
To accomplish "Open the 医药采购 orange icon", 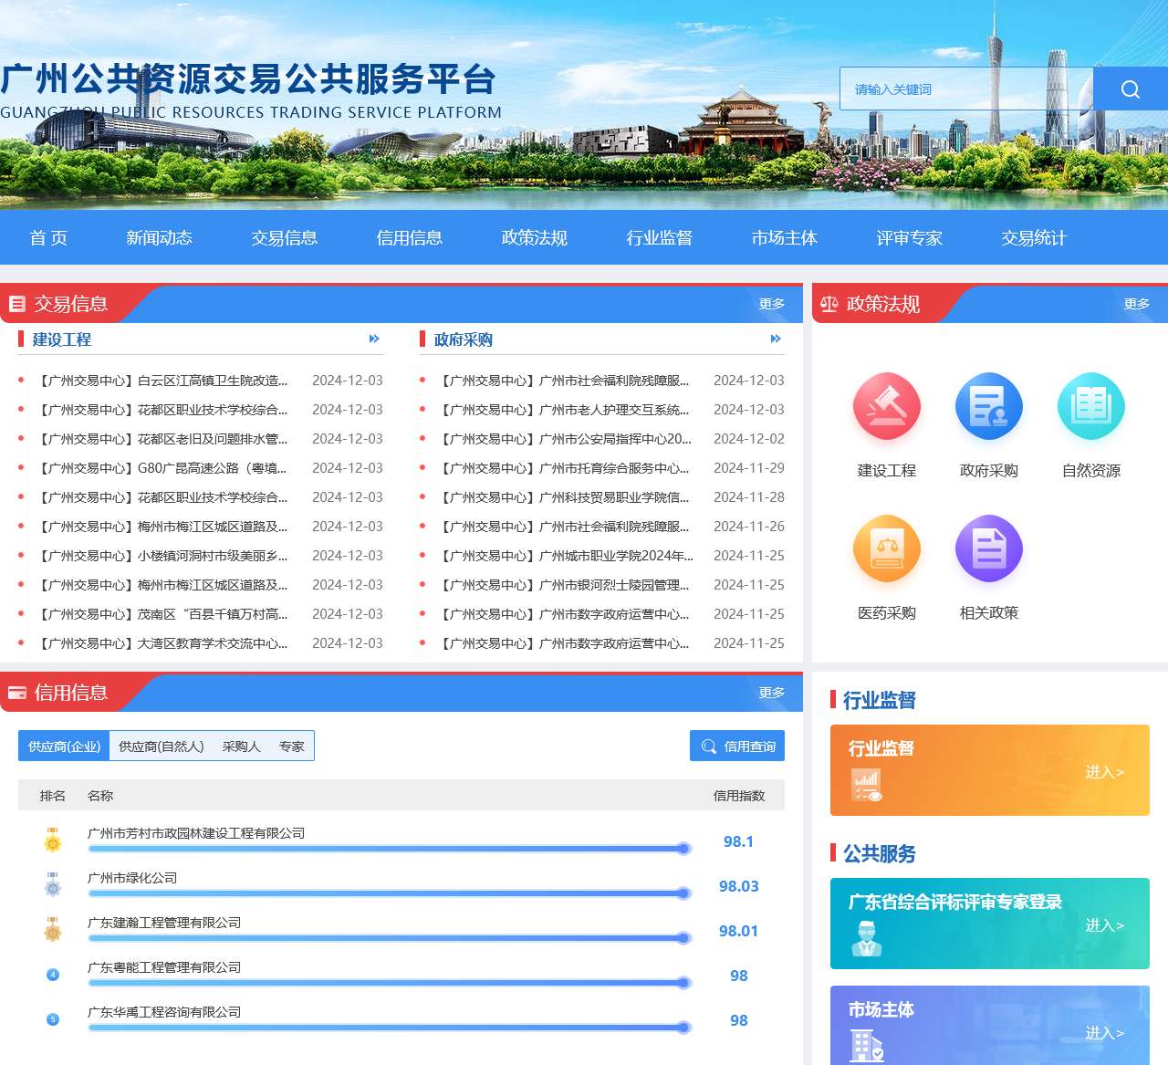I will click(886, 549).
